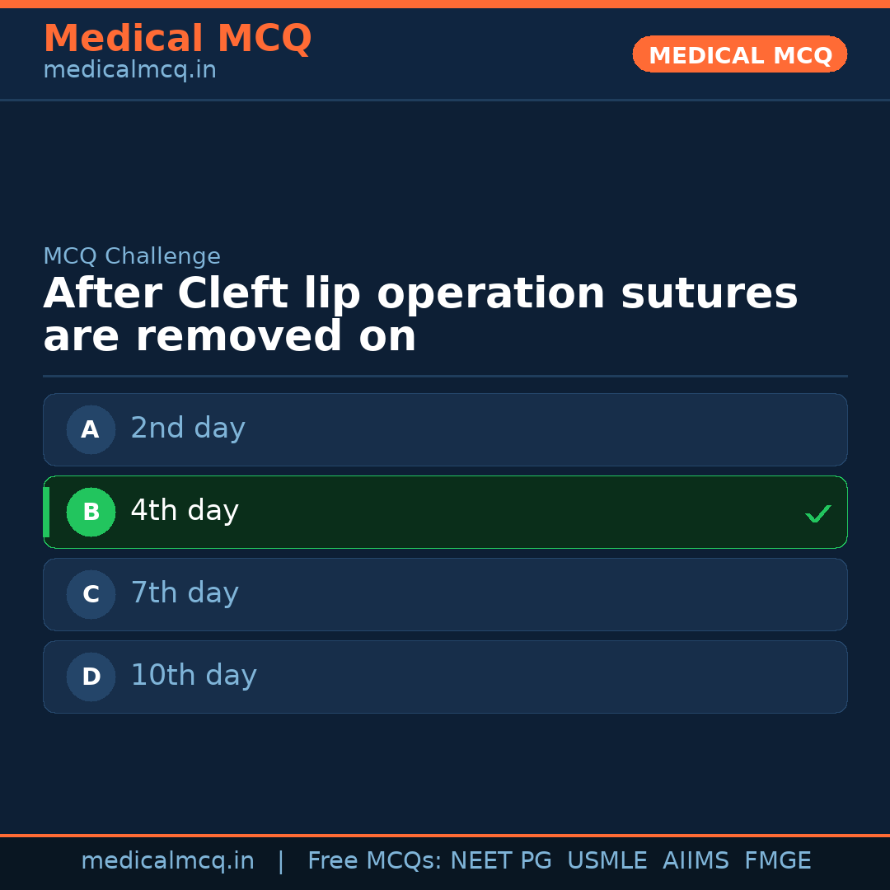Screen dimensions: 890x890
Task: Click the letter C circle icon
Action: [x=91, y=594]
